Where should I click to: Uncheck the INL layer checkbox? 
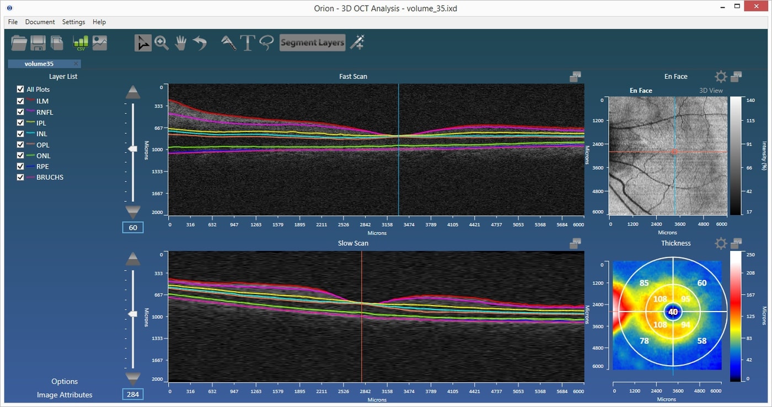pyautogui.click(x=20, y=133)
